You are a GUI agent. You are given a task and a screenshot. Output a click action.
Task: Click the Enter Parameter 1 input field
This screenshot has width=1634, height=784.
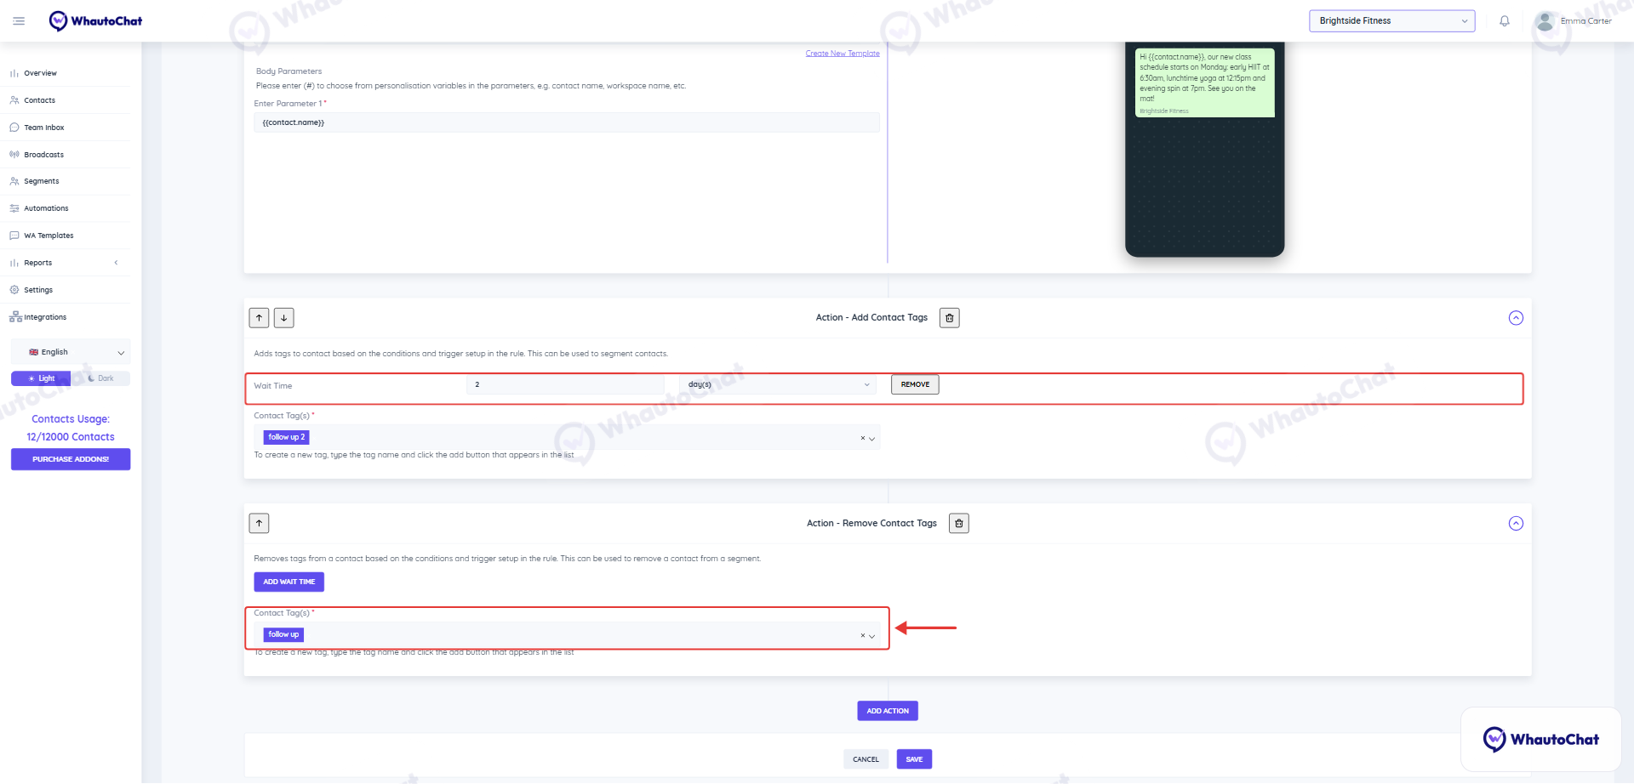(x=567, y=122)
